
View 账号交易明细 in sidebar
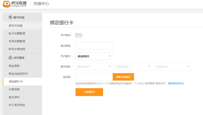tap(17, 49)
